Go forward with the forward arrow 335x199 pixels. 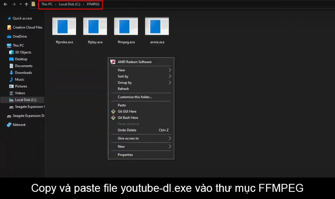(14, 4)
